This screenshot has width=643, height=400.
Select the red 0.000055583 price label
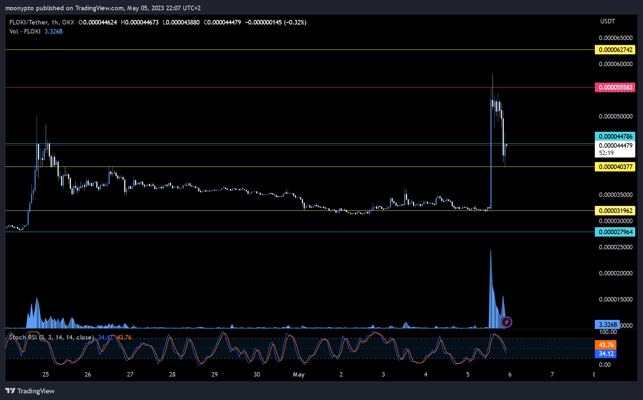[x=615, y=87]
